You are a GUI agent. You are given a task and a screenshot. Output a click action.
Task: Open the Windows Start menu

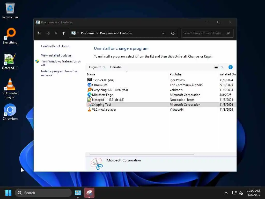pyautogui.click(x=8, y=193)
